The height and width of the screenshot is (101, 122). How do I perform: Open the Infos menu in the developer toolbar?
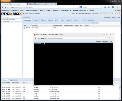[40, 11]
